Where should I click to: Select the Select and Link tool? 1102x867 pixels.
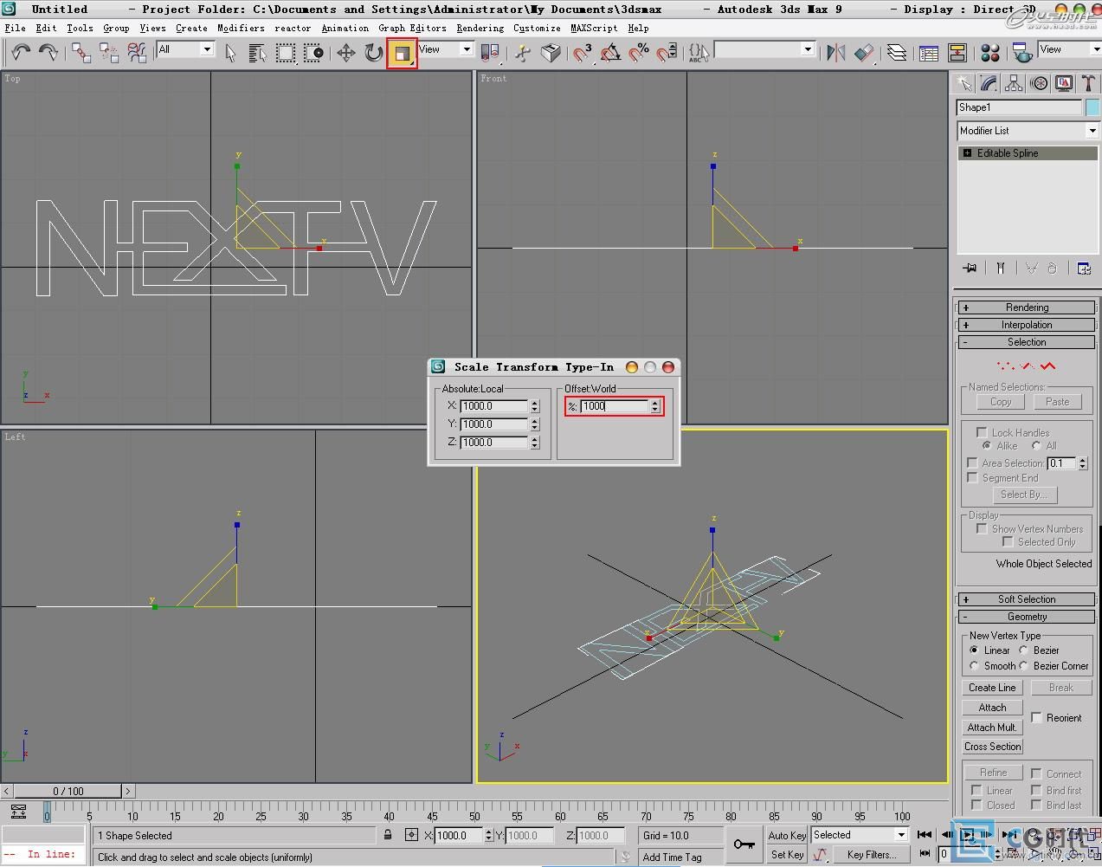click(81, 53)
